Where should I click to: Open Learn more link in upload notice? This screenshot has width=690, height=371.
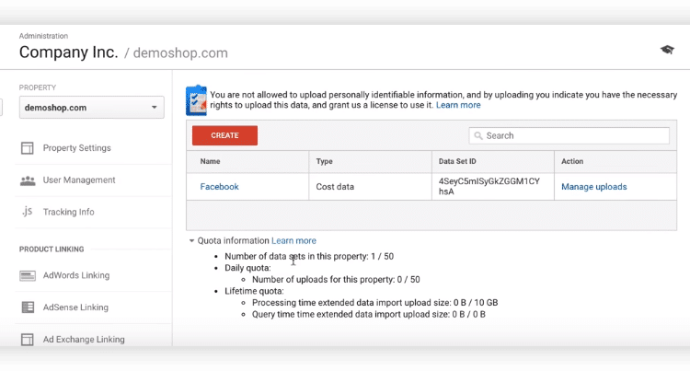(x=458, y=105)
